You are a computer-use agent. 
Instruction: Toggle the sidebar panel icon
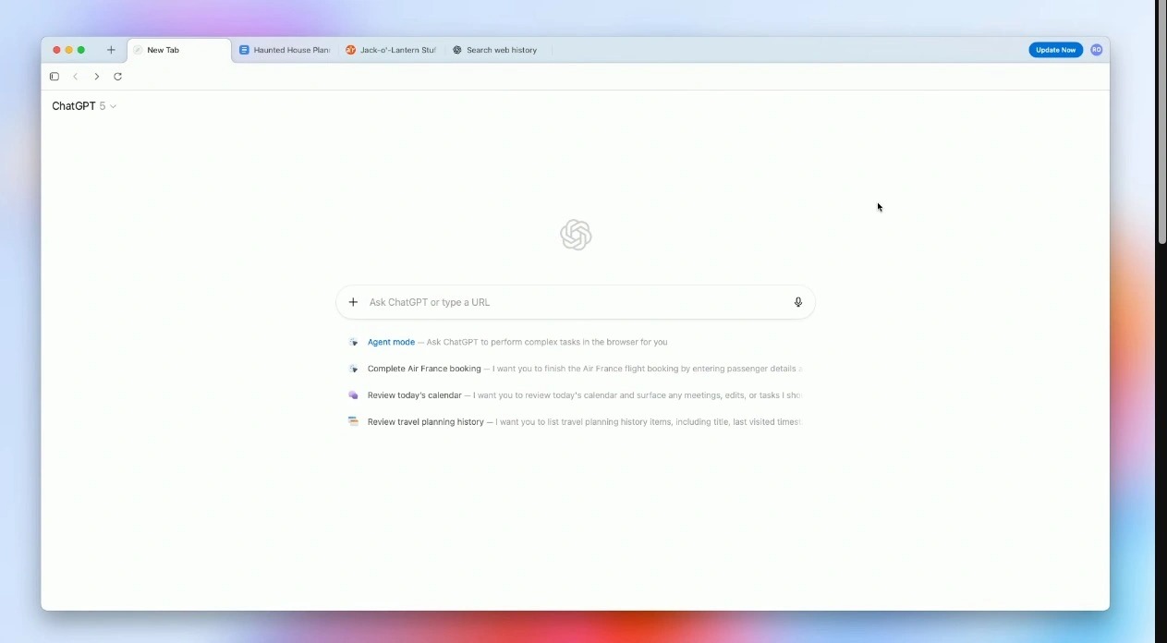pos(55,77)
